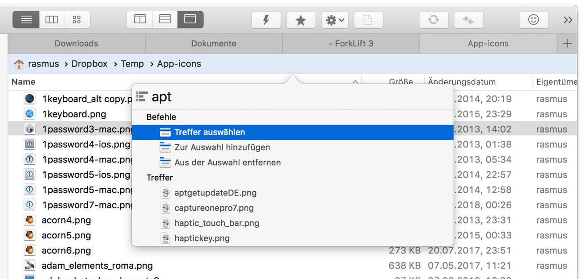Switch to the Downloads tab
581x279 pixels.
tap(76, 43)
